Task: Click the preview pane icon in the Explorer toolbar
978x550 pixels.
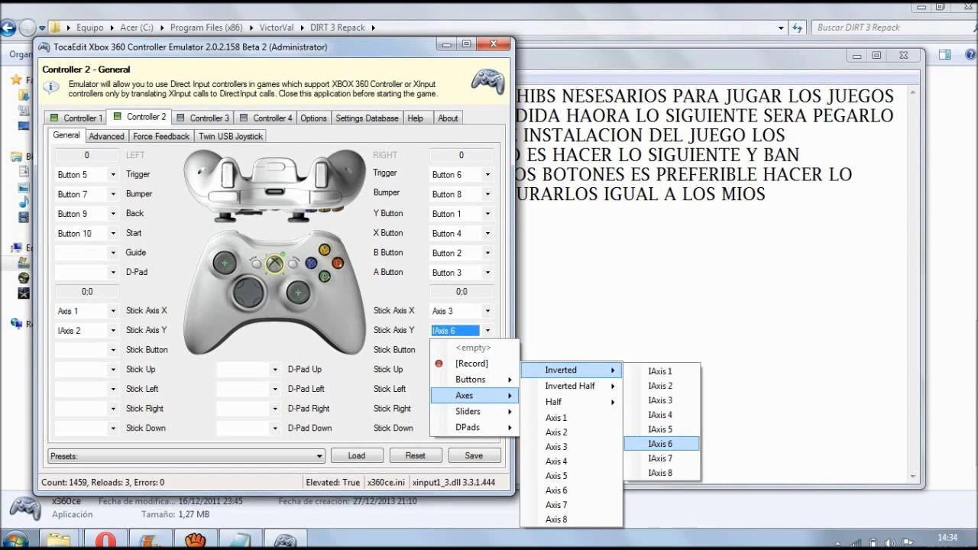Action: pos(945,55)
